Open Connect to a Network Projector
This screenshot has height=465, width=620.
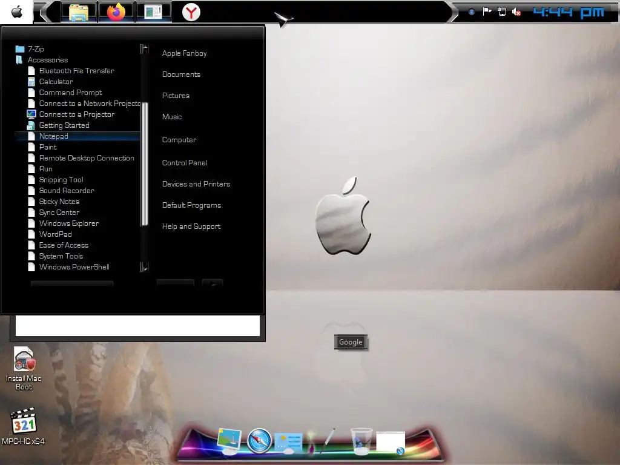coord(90,103)
